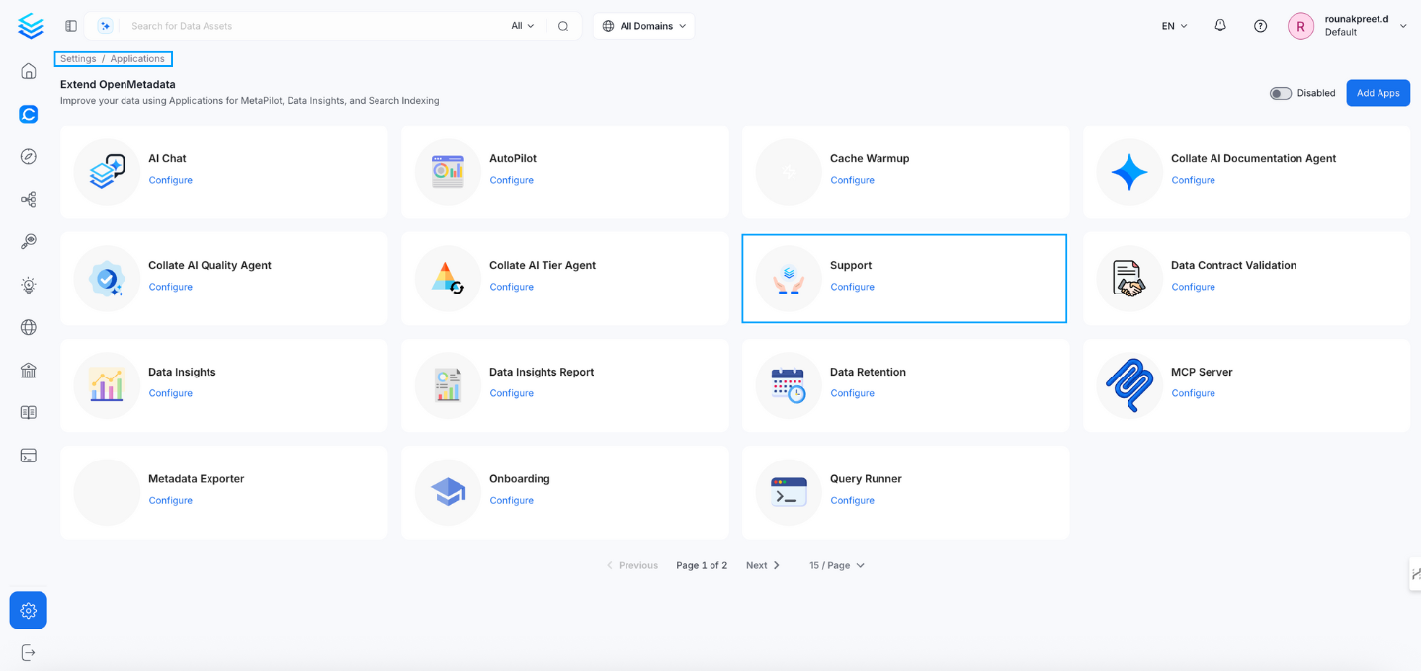This screenshot has width=1421, height=671.
Task: Open the EN language dropdown
Action: coord(1172,25)
